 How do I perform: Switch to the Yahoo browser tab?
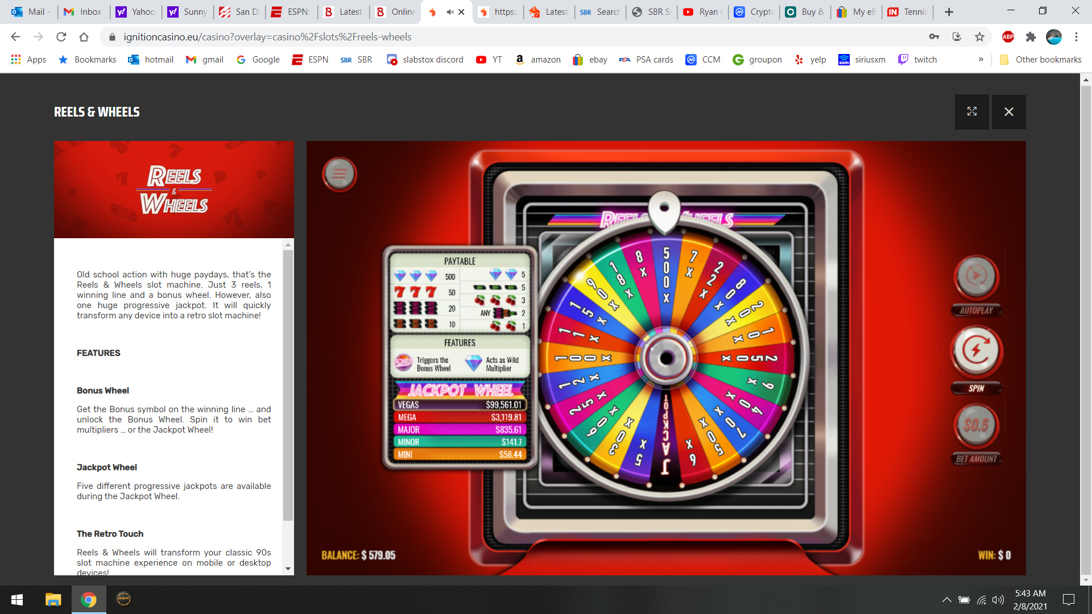click(136, 12)
